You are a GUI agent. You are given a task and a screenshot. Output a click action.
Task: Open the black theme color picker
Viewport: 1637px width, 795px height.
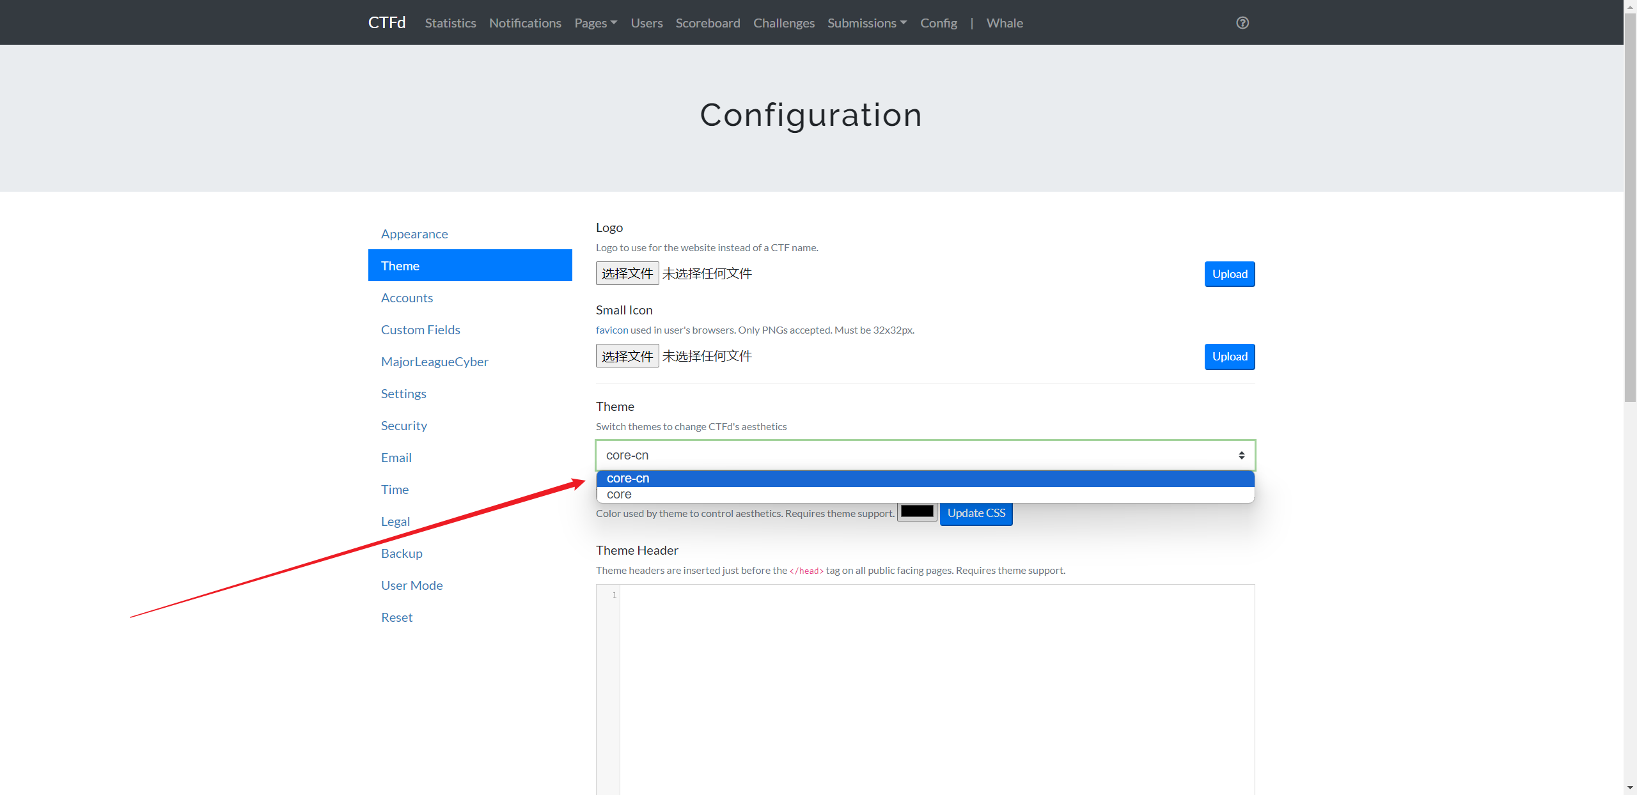tap(917, 512)
